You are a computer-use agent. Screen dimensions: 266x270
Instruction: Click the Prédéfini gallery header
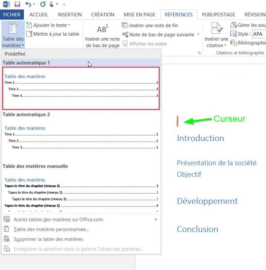pos(81,54)
